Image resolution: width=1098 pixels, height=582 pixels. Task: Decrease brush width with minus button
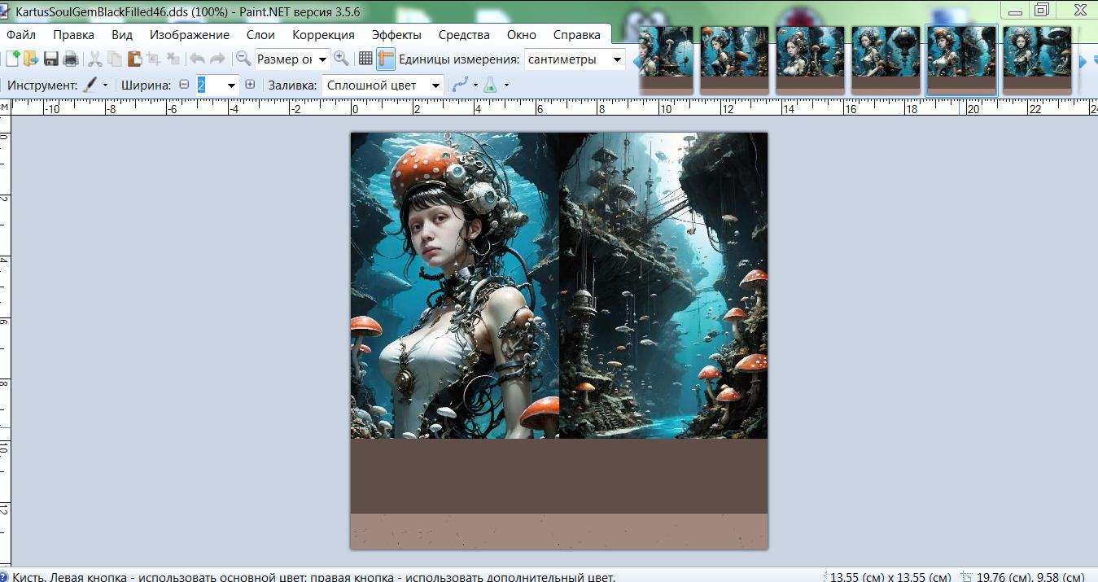(x=184, y=85)
